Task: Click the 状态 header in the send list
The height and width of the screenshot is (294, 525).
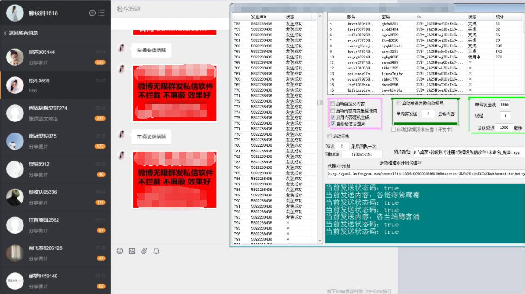Action: click(x=290, y=17)
